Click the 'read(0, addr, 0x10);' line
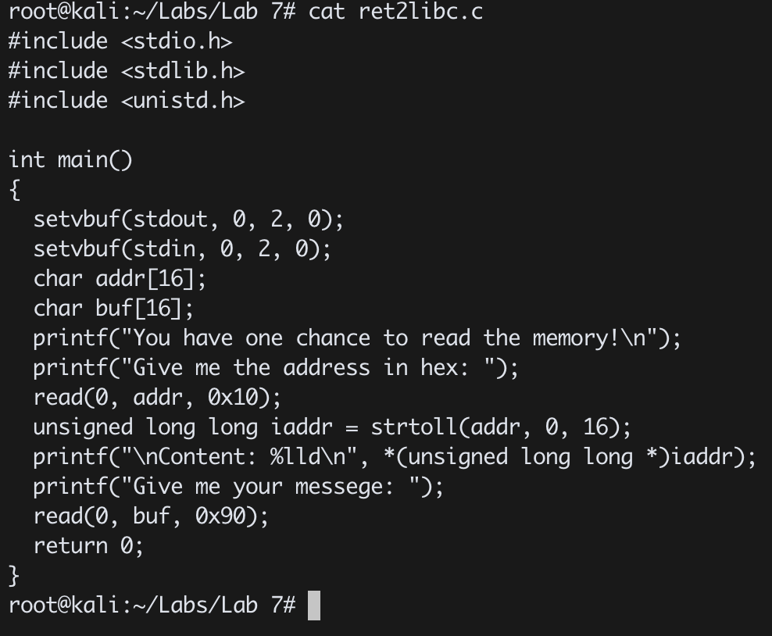772x636 pixels. click(x=158, y=398)
